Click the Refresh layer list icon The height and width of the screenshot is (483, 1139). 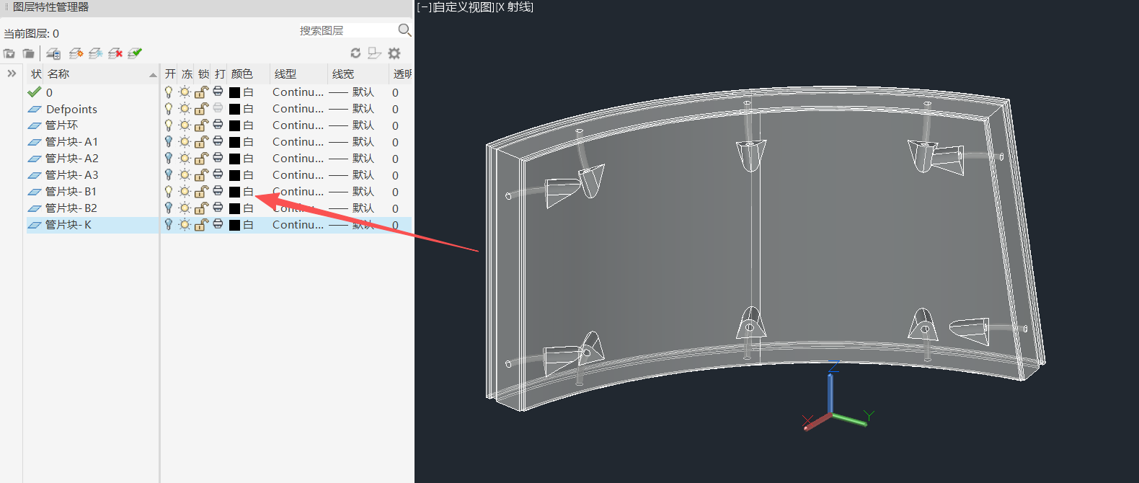click(x=355, y=53)
